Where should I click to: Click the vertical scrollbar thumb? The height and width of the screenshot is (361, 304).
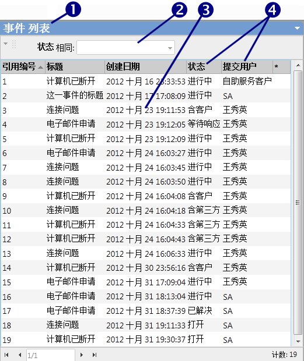pos(298,203)
